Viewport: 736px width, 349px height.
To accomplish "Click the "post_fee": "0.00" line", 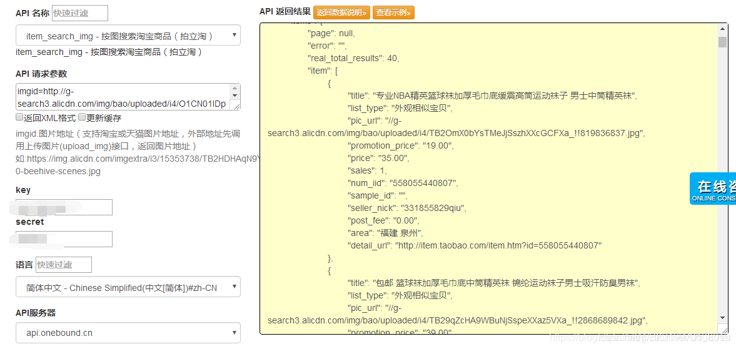I will pyautogui.click(x=383, y=220).
